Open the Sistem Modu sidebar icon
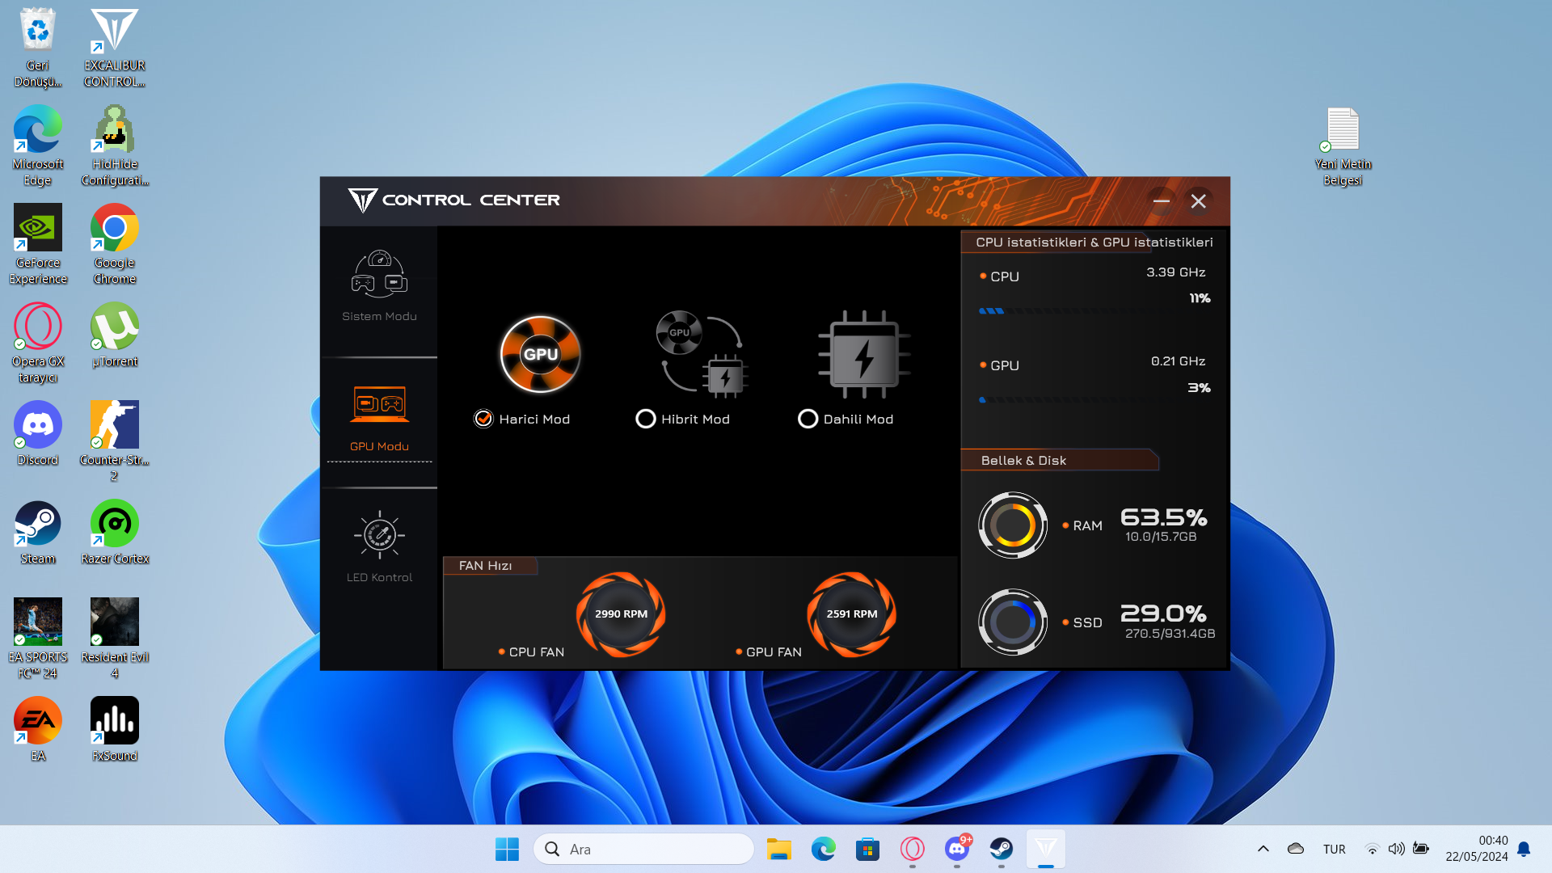The width and height of the screenshot is (1552, 873). click(x=379, y=275)
